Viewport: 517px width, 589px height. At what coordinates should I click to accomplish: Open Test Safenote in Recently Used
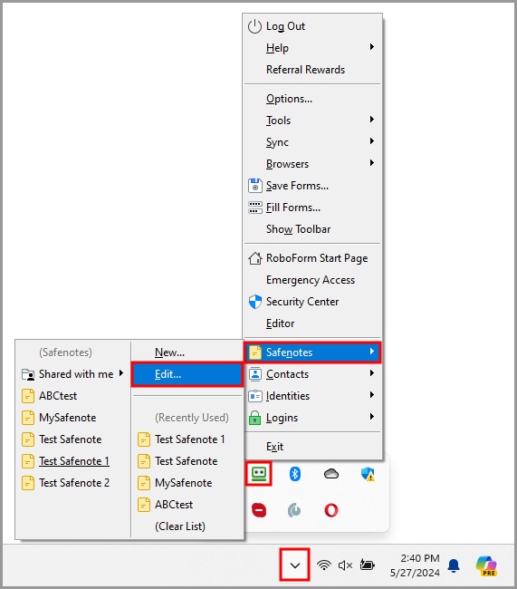coord(187,461)
